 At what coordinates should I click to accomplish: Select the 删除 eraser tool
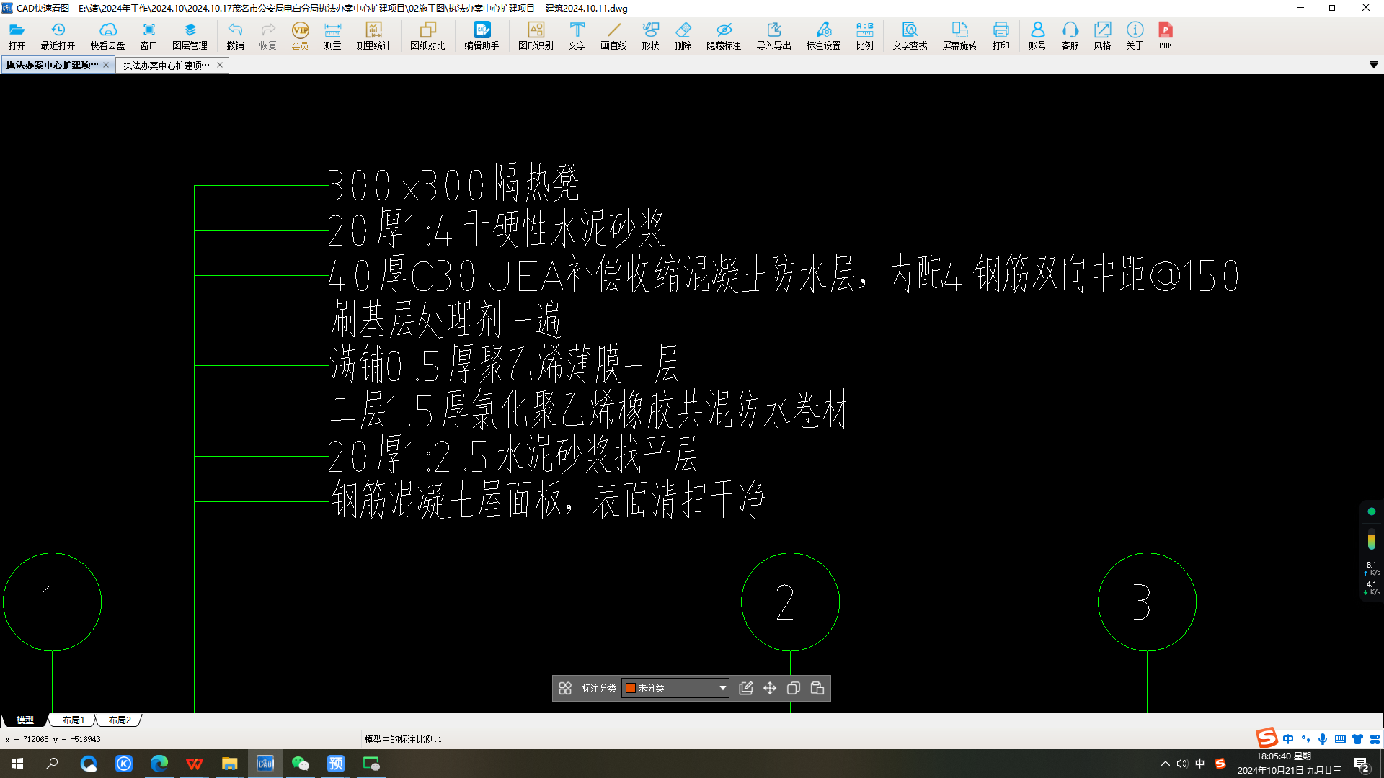tap(683, 35)
